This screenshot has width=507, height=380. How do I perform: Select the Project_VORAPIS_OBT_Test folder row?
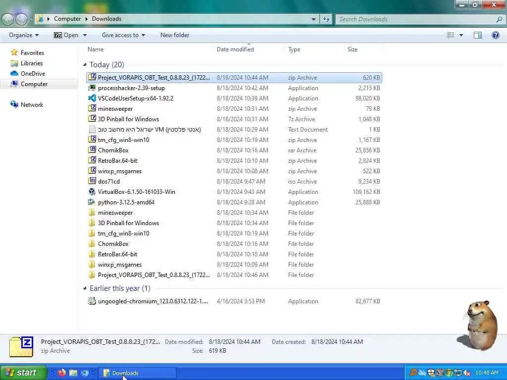[234, 275]
